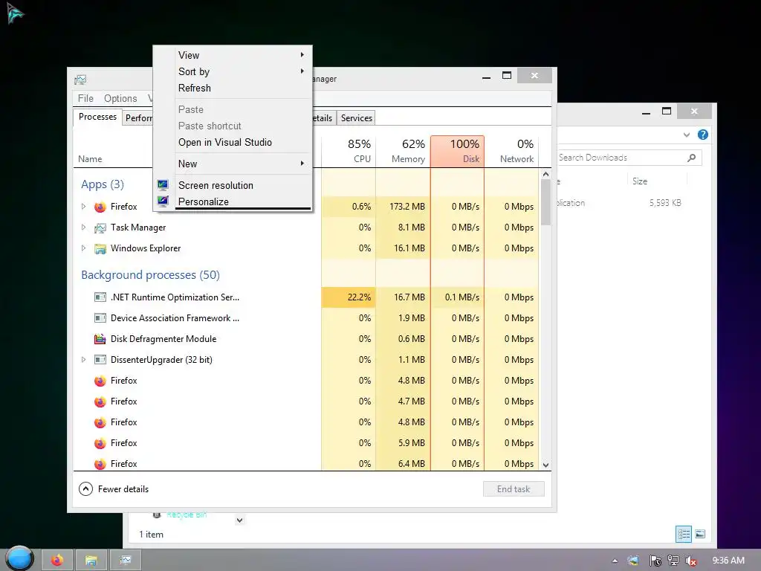Open File Explorer from the taskbar
The image size is (761, 571).
pyautogui.click(x=91, y=561)
